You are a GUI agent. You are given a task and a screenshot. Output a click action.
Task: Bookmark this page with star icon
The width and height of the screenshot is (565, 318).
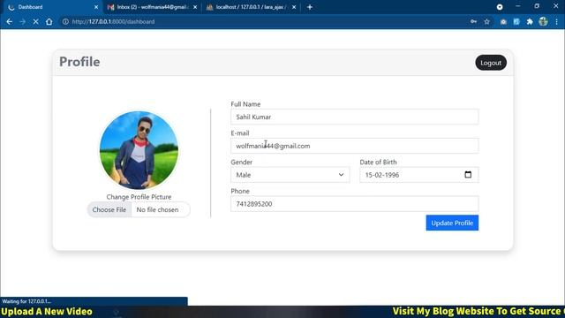click(x=486, y=21)
